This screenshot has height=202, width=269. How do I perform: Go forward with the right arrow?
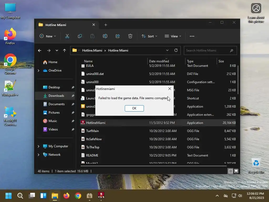49,50
